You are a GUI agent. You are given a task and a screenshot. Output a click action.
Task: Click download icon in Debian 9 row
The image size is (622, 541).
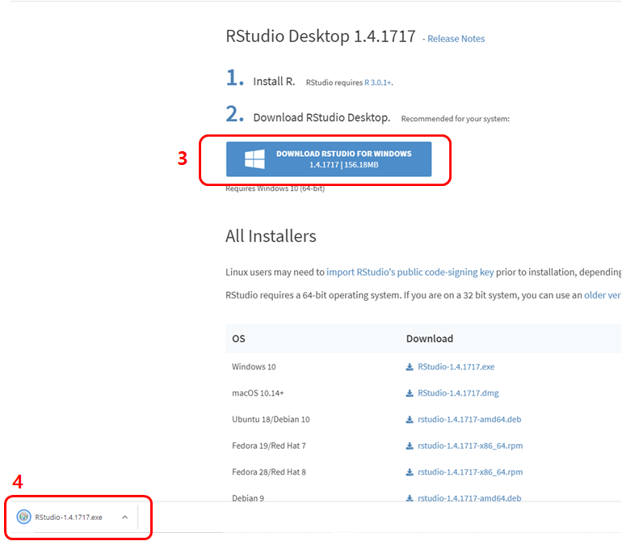click(x=410, y=498)
